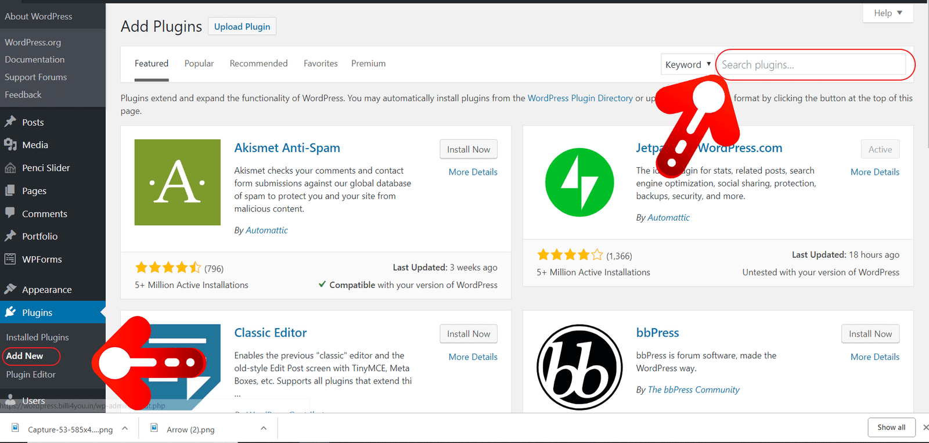Open Feedback menu item
929x443 pixels.
pos(23,95)
